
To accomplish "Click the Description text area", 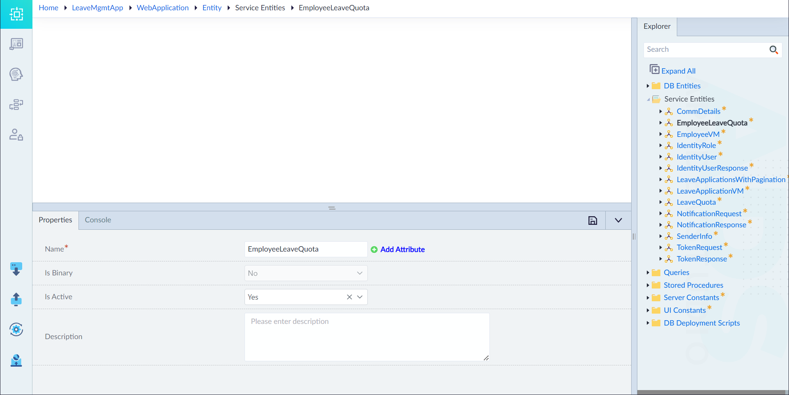I will pyautogui.click(x=367, y=337).
